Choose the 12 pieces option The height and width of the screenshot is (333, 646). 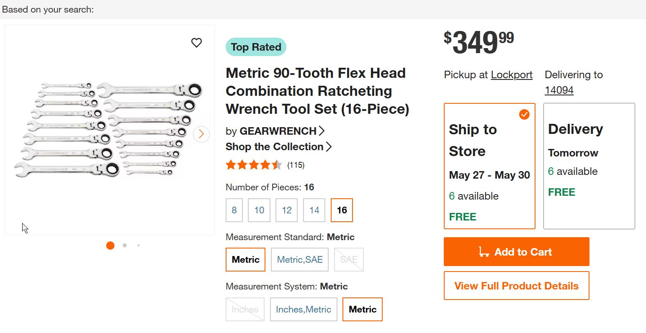(x=287, y=210)
